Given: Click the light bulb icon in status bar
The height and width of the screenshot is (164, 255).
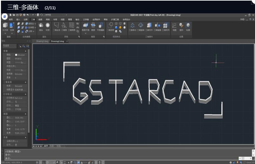Looking at the screenshot, I should [238, 162].
